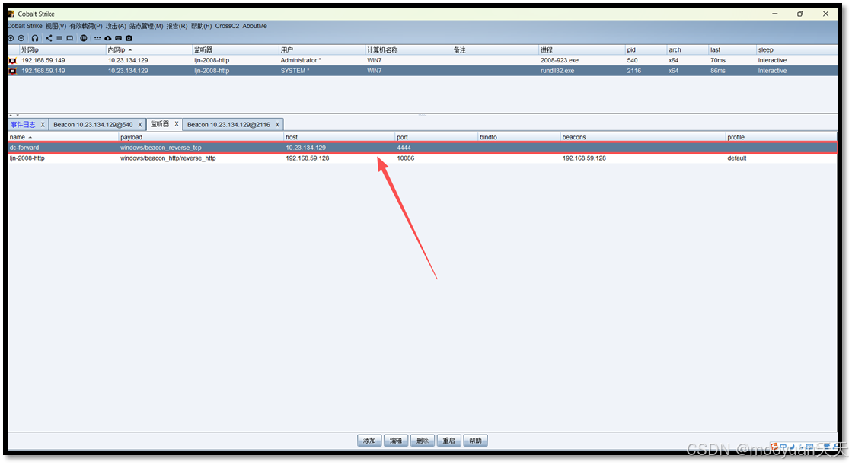The image size is (852, 465).
Task: Click the 删除 button
Action: tap(423, 441)
